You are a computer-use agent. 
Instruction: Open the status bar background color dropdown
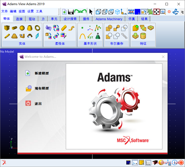pos(128,163)
